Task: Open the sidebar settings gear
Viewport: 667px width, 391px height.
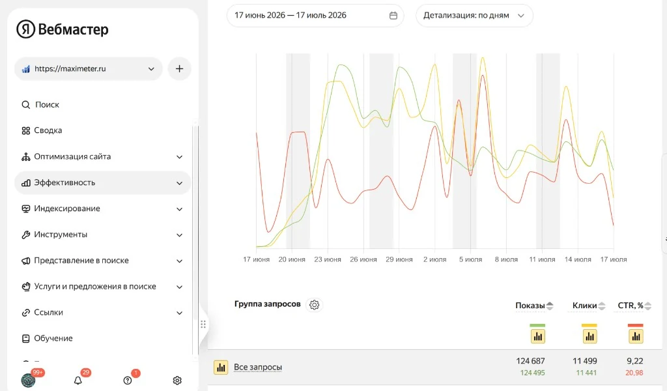Action: coord(177,381)
